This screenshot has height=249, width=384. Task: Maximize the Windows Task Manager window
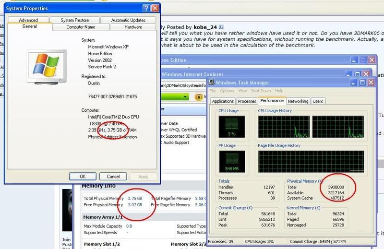point(362,83)
